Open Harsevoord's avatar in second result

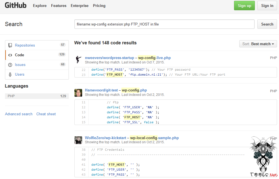tap(78, 93)
